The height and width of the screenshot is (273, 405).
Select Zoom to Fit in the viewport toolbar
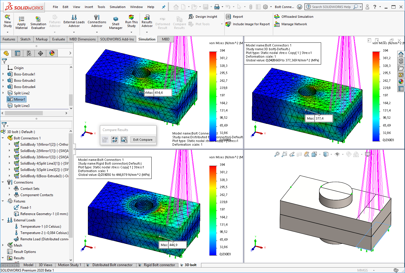(277, 154)
